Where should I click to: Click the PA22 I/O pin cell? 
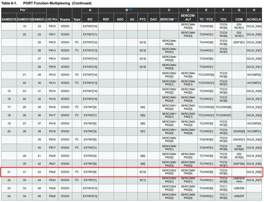tap(52, 172)
